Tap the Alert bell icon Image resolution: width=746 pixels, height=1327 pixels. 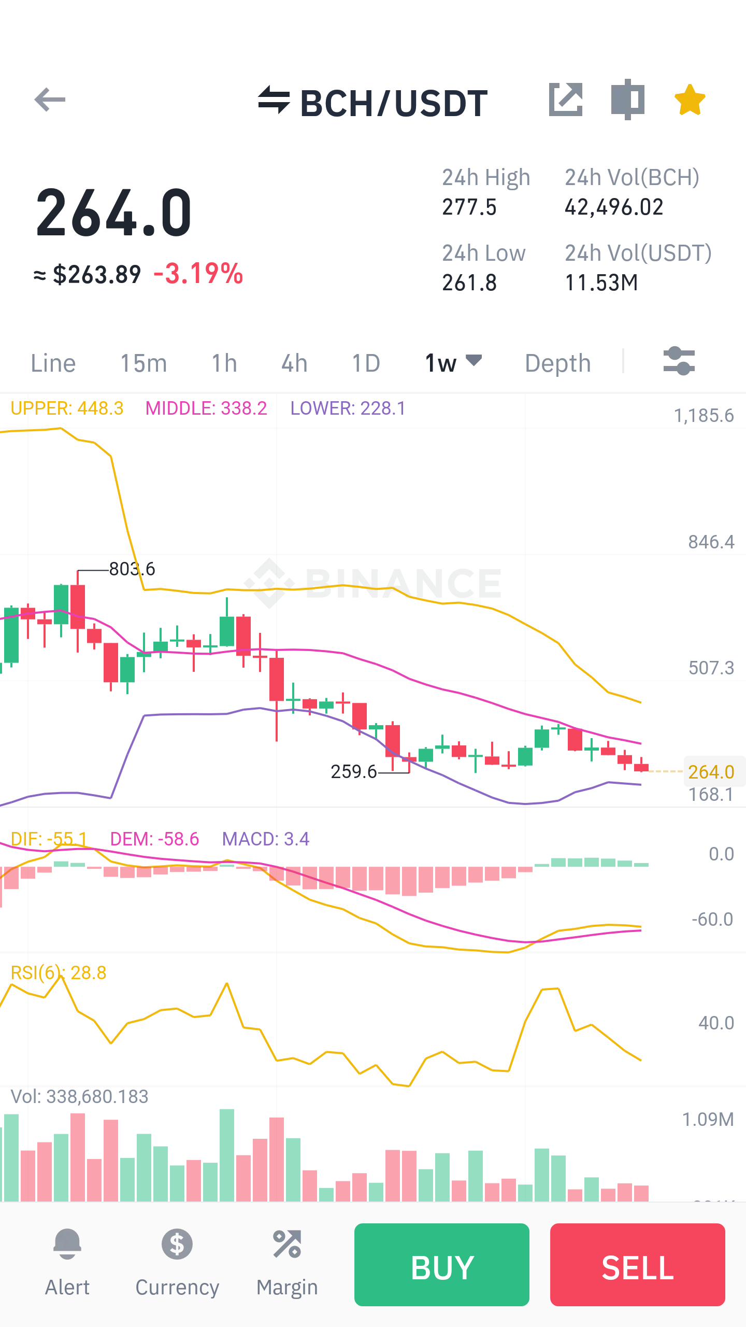pyautogui.click(x=67, y=1244)
